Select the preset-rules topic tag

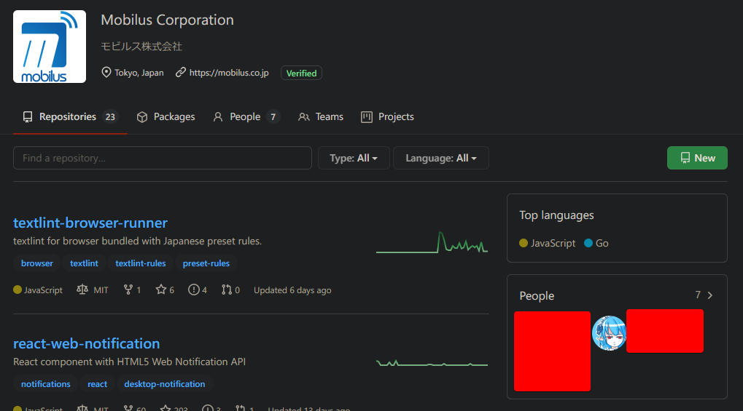click(206, 263)
